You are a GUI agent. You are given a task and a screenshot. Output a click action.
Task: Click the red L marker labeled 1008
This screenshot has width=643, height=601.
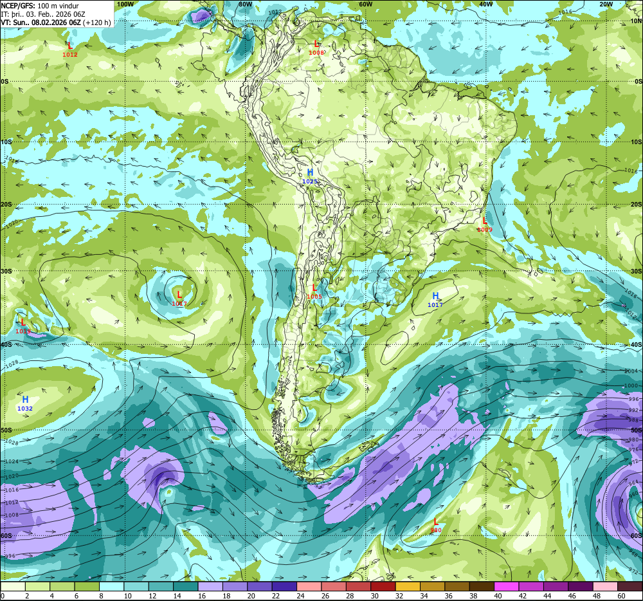[316, 44]
